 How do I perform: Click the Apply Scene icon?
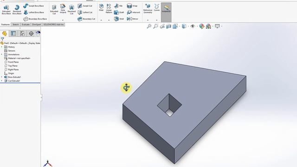[208, 26]
